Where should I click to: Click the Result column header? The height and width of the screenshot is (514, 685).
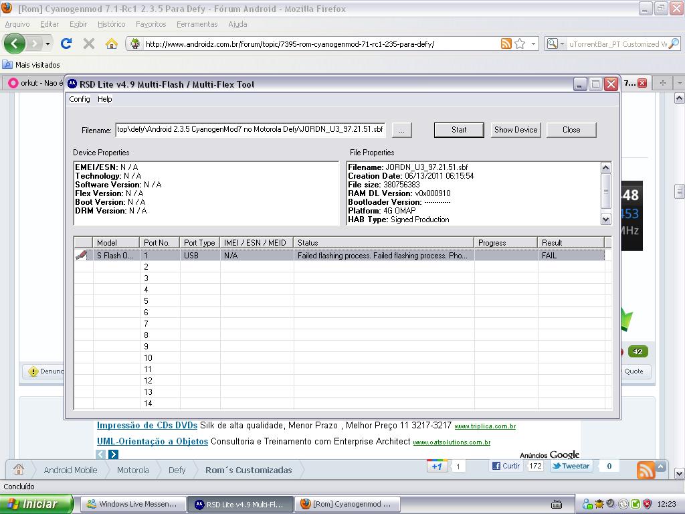coord(571,242)
